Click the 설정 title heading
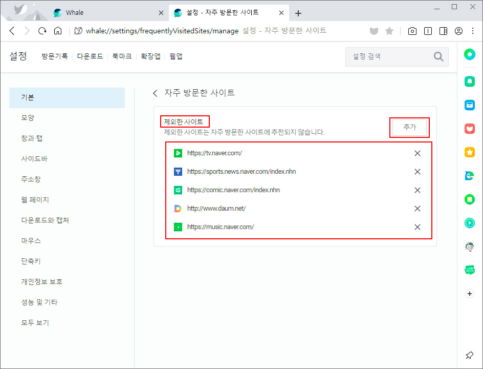The height and width of the screenshot is (369, 483). click(18, 56)
